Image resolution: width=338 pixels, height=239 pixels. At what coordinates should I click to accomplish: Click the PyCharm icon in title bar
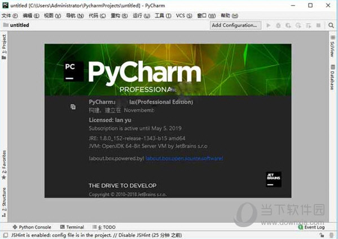pyautogui.click(x=6, y=5)
